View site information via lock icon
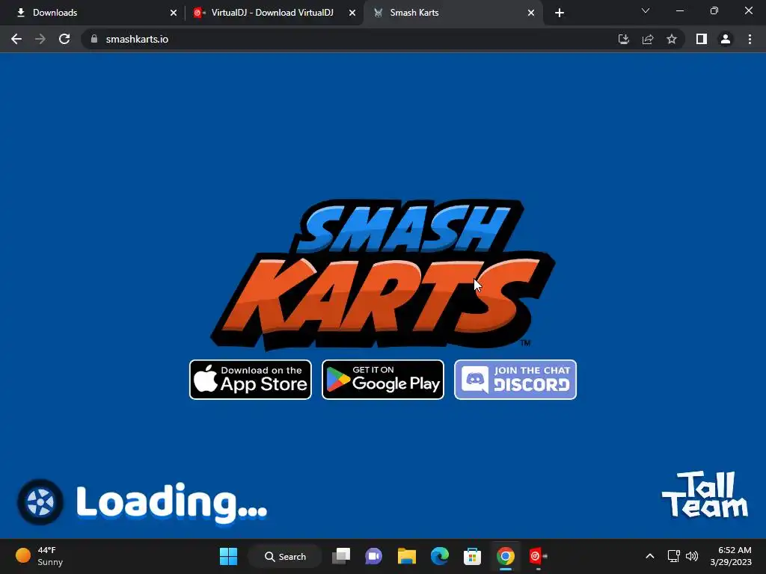 pos(94,39)
